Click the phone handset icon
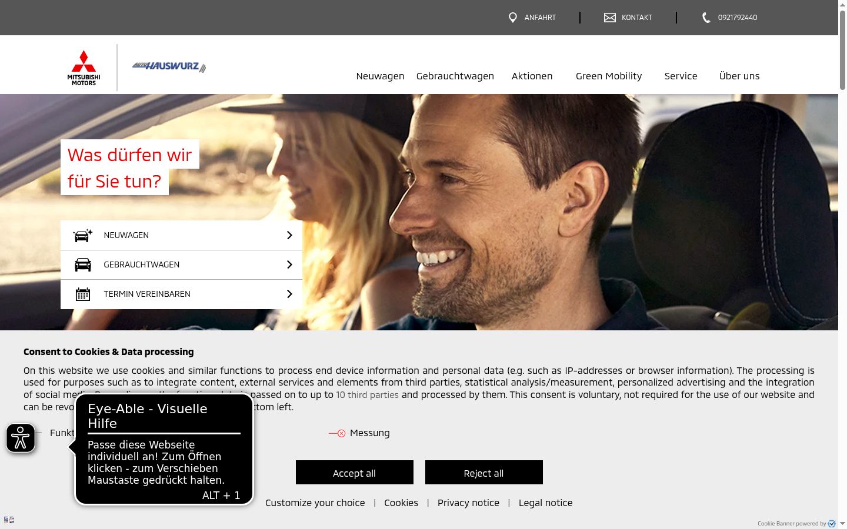The height and width of the screenshot is (529, 847). tap(706, 18)
